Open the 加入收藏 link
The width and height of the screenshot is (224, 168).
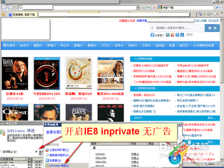pyautogui.click(x=201, y=21)
